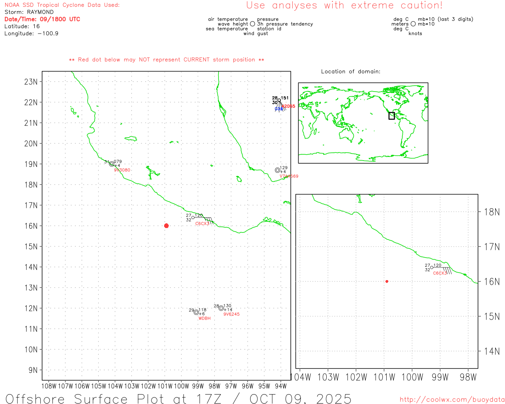Click station ID label V7A4569
Screen dimensions: 505x404
(289, 176)
